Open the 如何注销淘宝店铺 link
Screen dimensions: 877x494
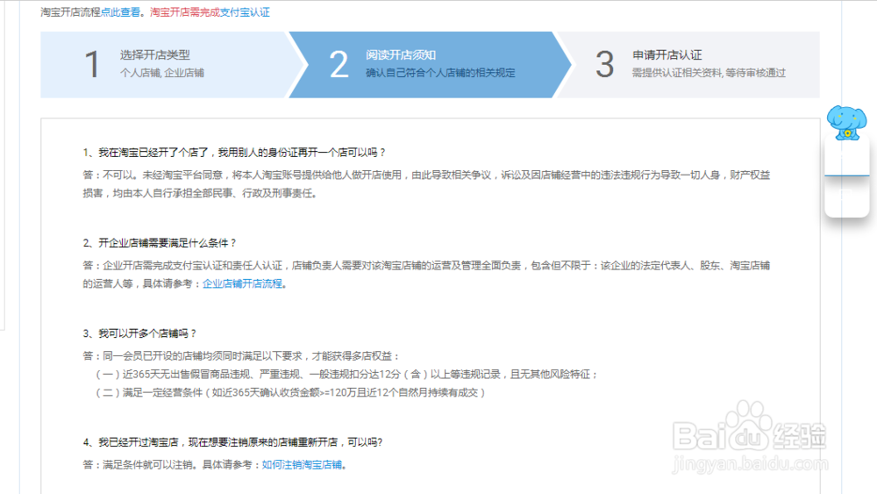[302, 465]
